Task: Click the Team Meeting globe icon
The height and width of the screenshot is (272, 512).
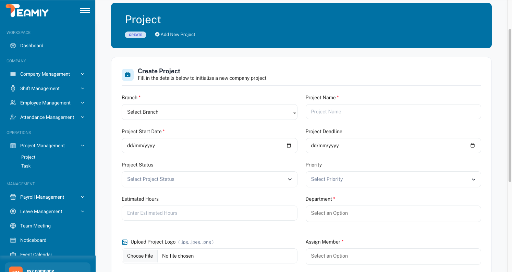Action: tap(13, 226)
